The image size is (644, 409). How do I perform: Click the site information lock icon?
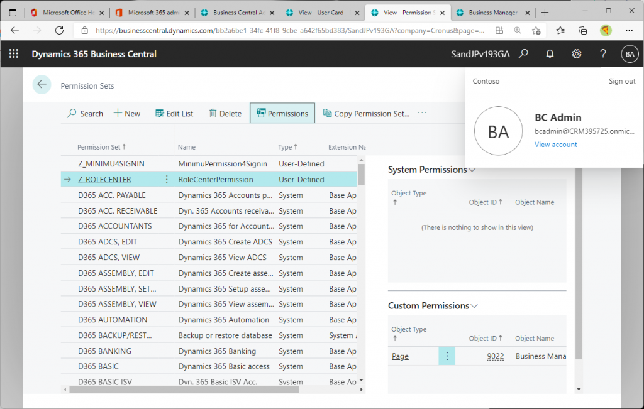pyautogui.click(x=85, y=30)
